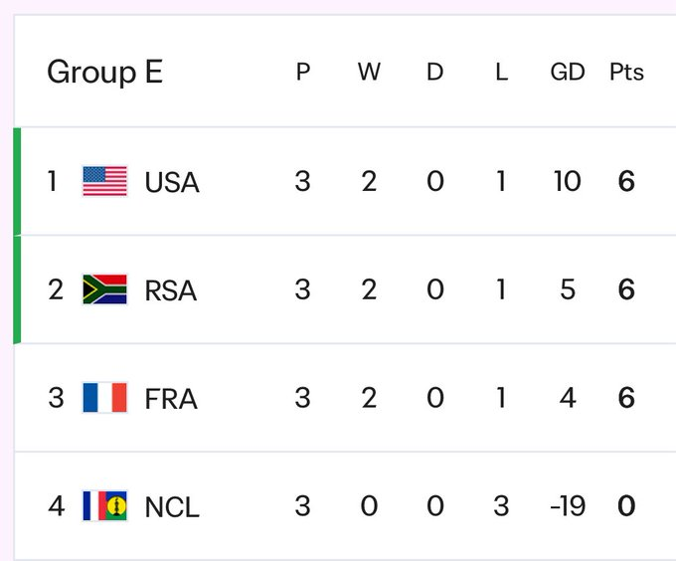This screenshot has width=676, height=561.
Task: Click the W column header
Action: 369,73
